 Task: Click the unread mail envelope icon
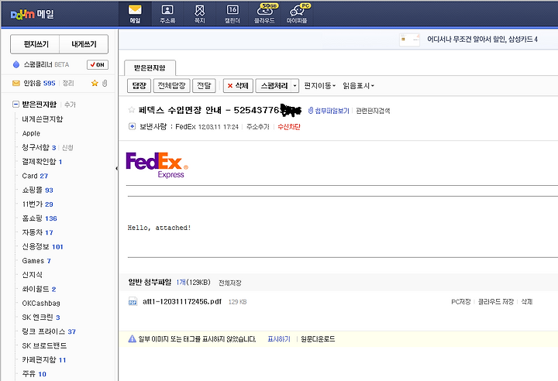click(x=16, y=83)
